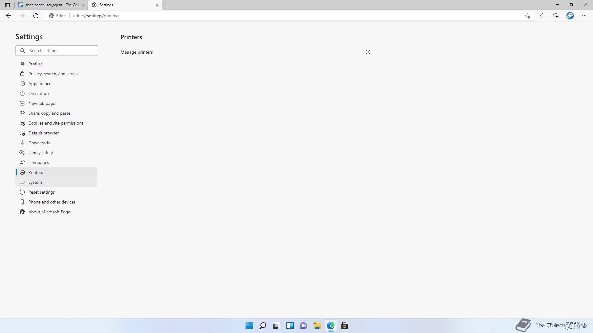This screenshot has width=593, height=333.
Task: Click the address bar URL edge://settings/printing
Action: click(96, 16)
